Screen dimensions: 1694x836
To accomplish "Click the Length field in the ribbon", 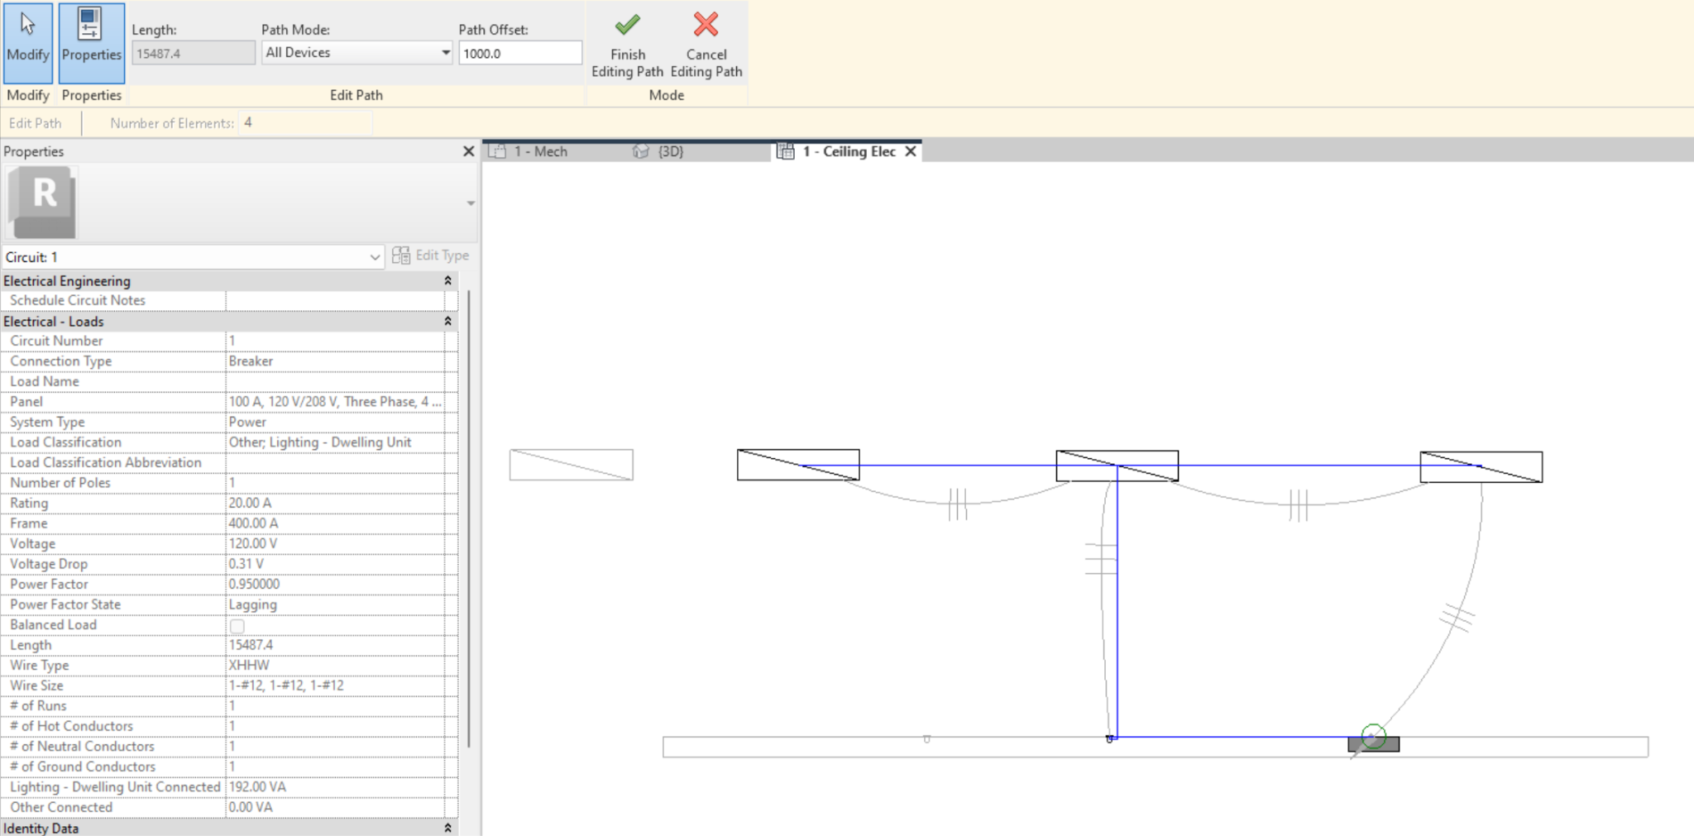I will point(193,53).
